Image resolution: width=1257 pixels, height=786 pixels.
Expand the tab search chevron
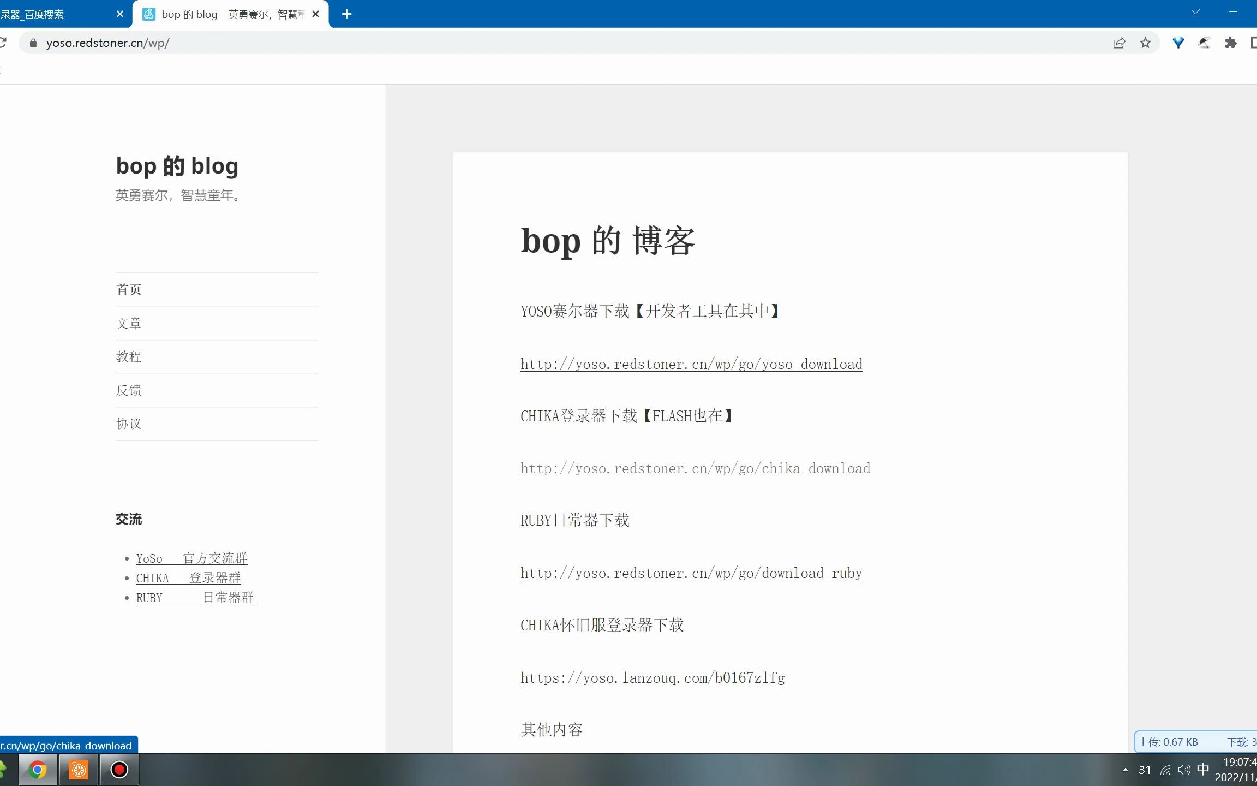point(1195,12)
